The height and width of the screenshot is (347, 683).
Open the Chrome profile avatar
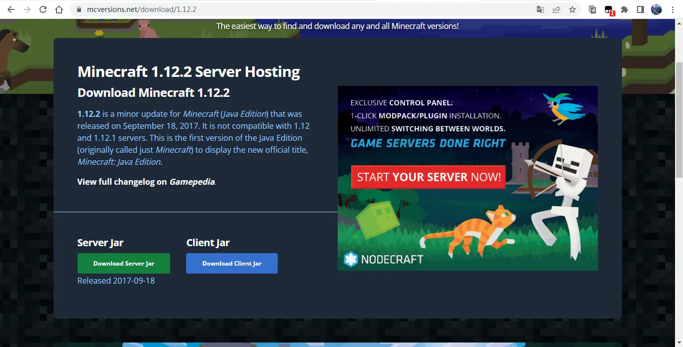656,9
